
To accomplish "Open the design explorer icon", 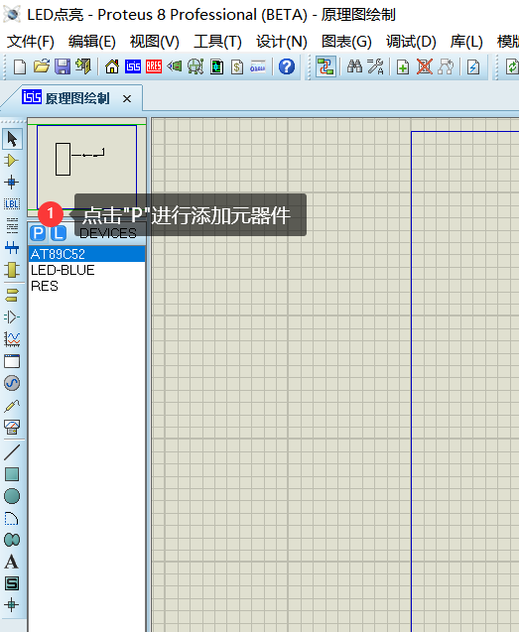I will [x=216, y=66].
